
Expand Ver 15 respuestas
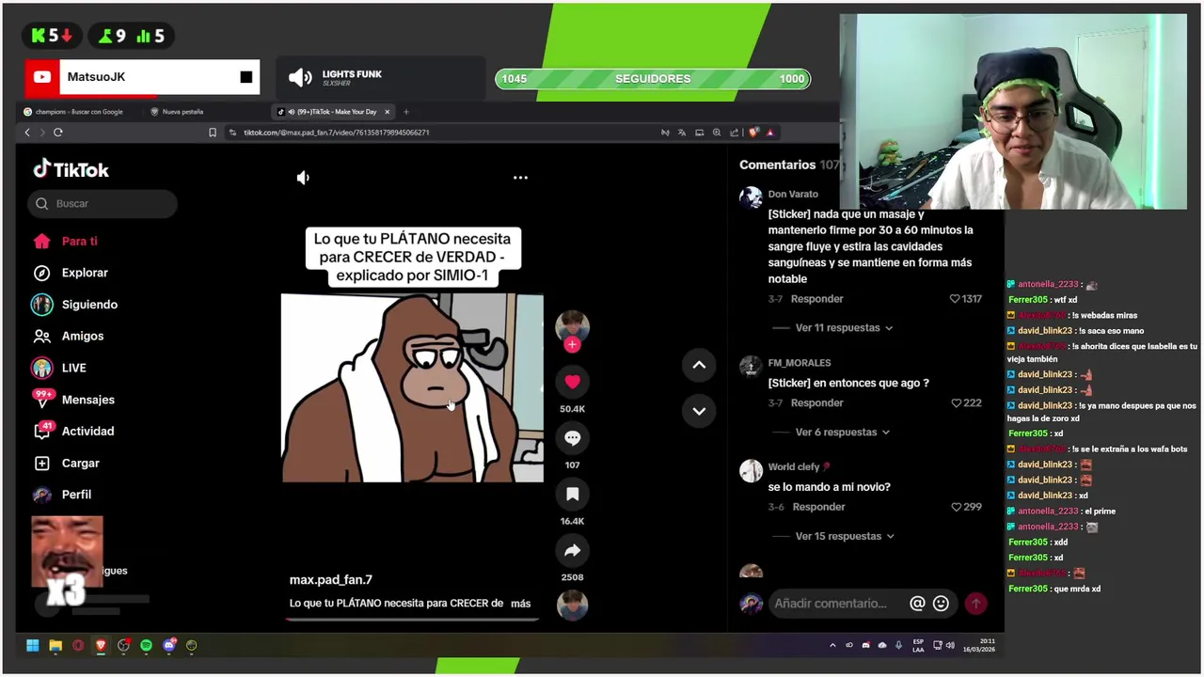[844, 536]
